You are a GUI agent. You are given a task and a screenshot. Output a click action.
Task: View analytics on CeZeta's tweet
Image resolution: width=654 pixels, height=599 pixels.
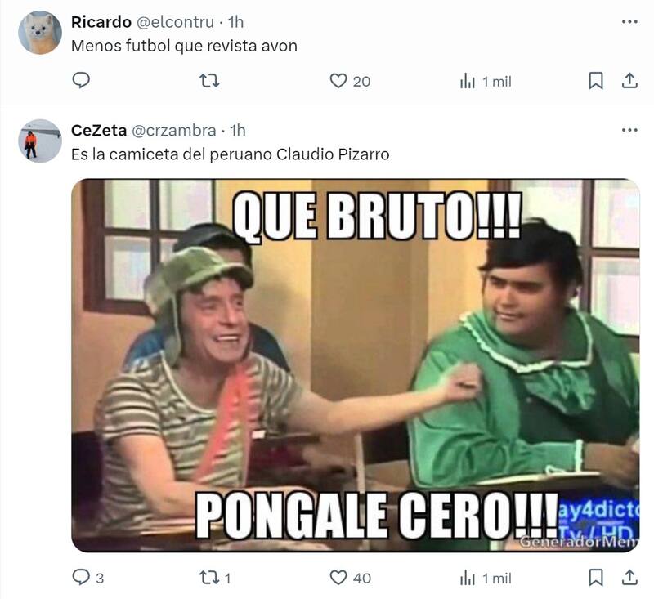coord(486,579)
